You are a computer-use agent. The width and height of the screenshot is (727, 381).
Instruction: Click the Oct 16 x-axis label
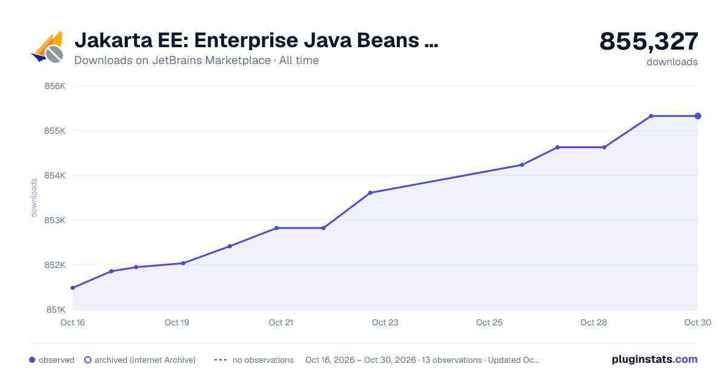[x=73, y=322]
